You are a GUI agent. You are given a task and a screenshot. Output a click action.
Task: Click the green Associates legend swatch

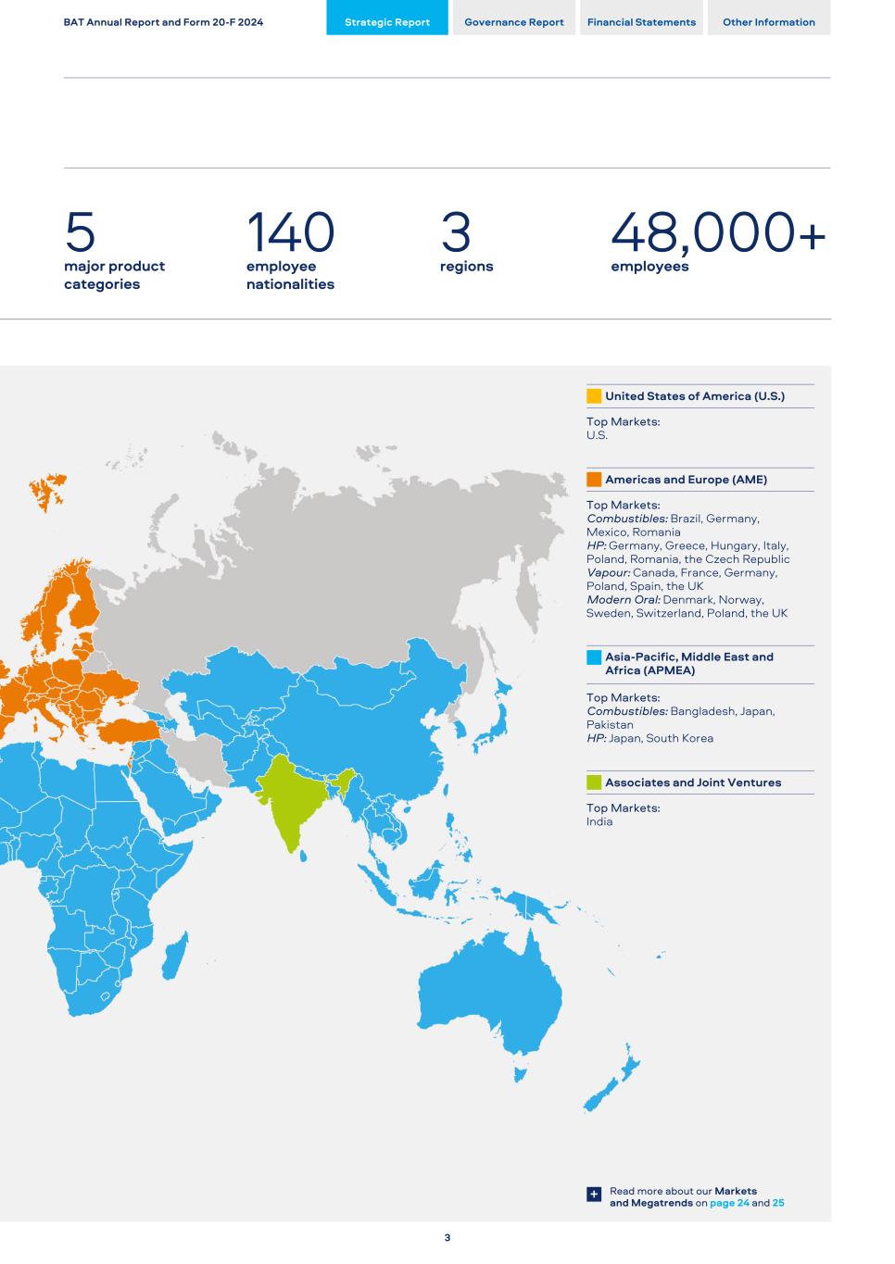594,782
